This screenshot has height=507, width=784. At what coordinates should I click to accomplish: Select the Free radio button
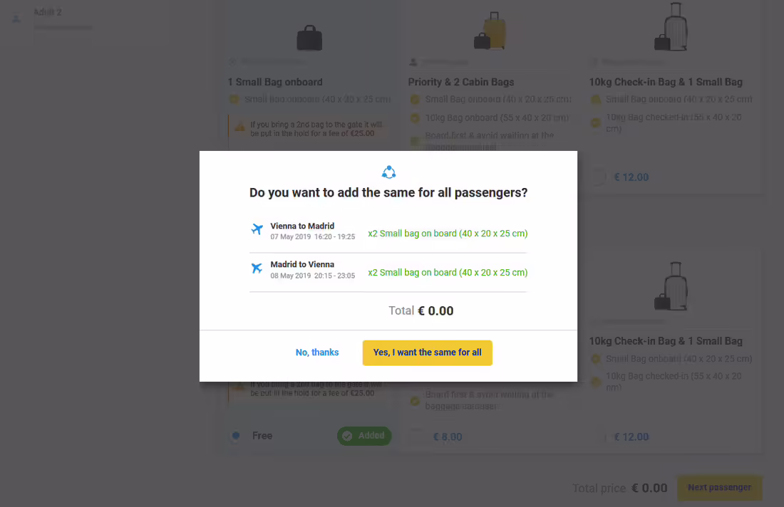point(236,436)
